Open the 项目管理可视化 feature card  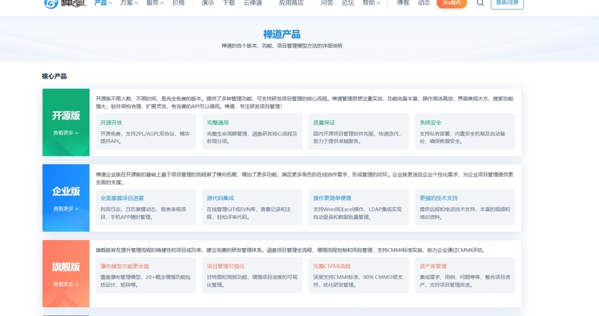point(252,275)
